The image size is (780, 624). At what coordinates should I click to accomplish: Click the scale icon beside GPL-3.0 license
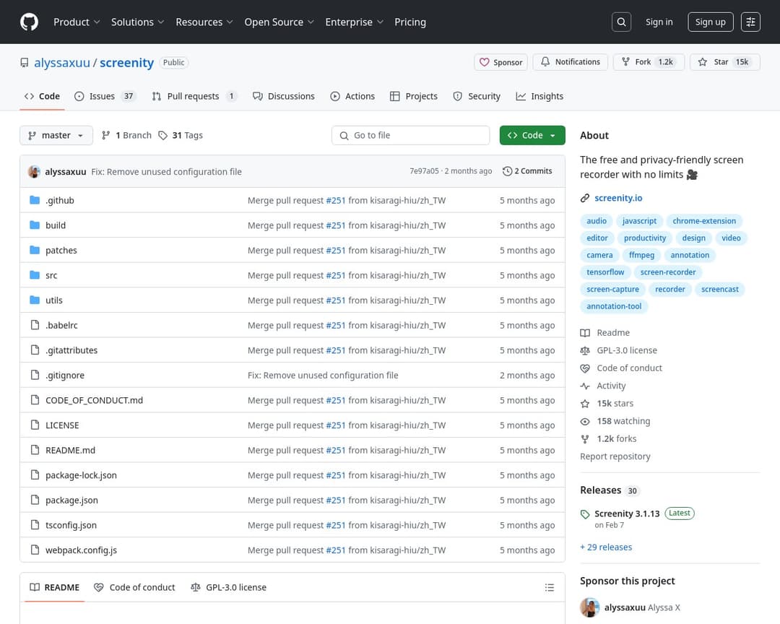[x=585, y=351]
